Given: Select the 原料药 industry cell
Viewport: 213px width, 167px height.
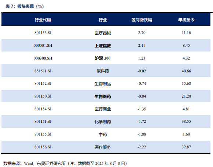Looking at the screenshot, I should click(103, 71).
